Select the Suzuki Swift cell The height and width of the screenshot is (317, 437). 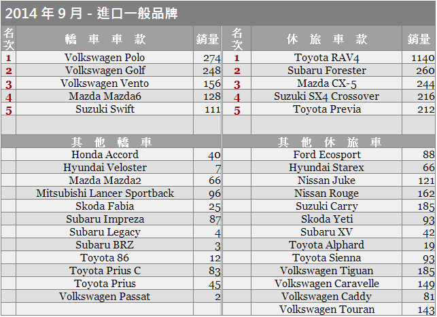coord(105,109)
